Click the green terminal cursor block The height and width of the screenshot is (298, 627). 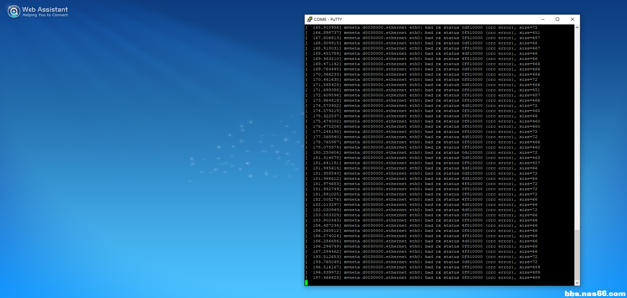(x=306, y=283)
